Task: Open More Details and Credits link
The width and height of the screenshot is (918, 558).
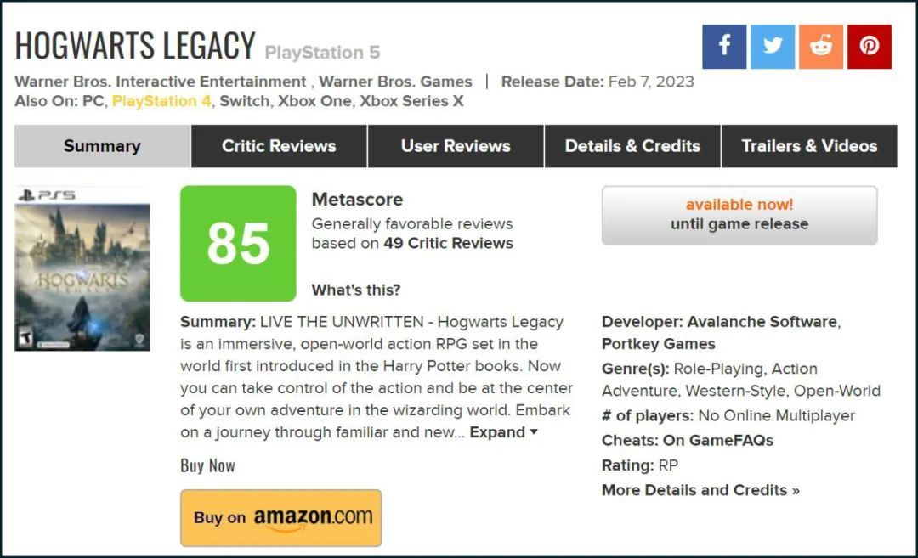Action: point(700,490)
